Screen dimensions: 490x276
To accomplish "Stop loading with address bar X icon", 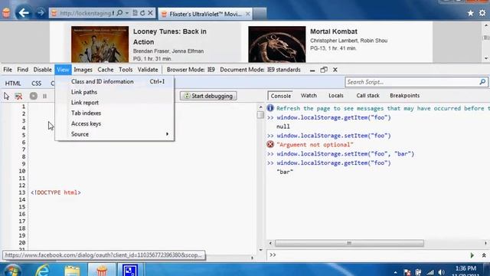I will 150,13.
